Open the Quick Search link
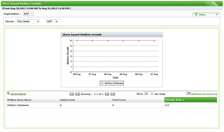 (x=18, y=94)
